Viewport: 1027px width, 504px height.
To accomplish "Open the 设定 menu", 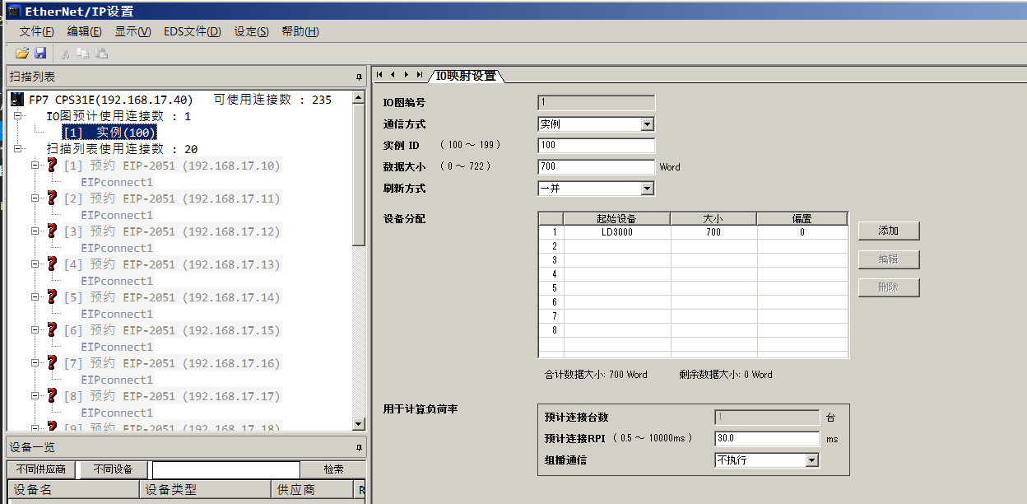I will coord(251,31).
